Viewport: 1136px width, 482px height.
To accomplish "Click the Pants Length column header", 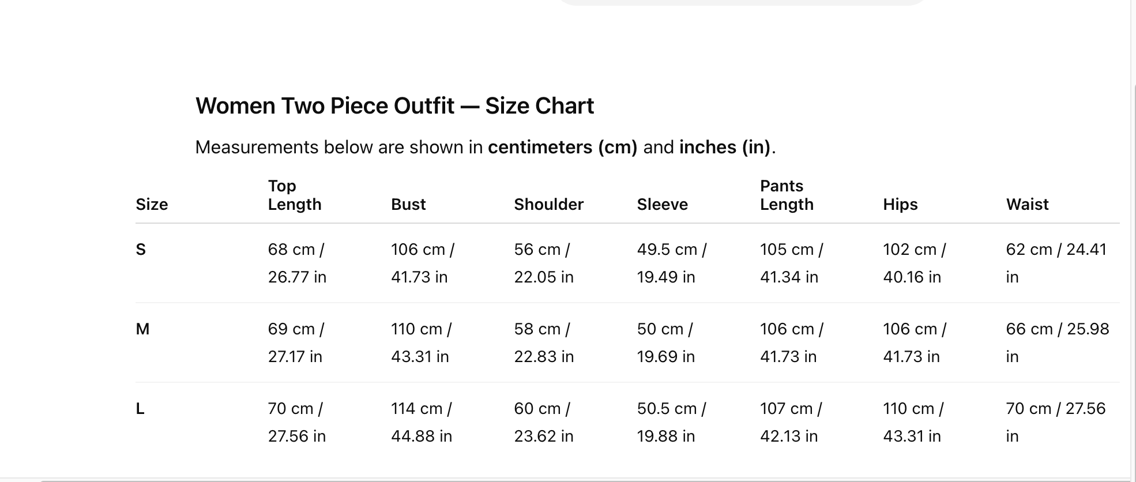I will point(787,195).
